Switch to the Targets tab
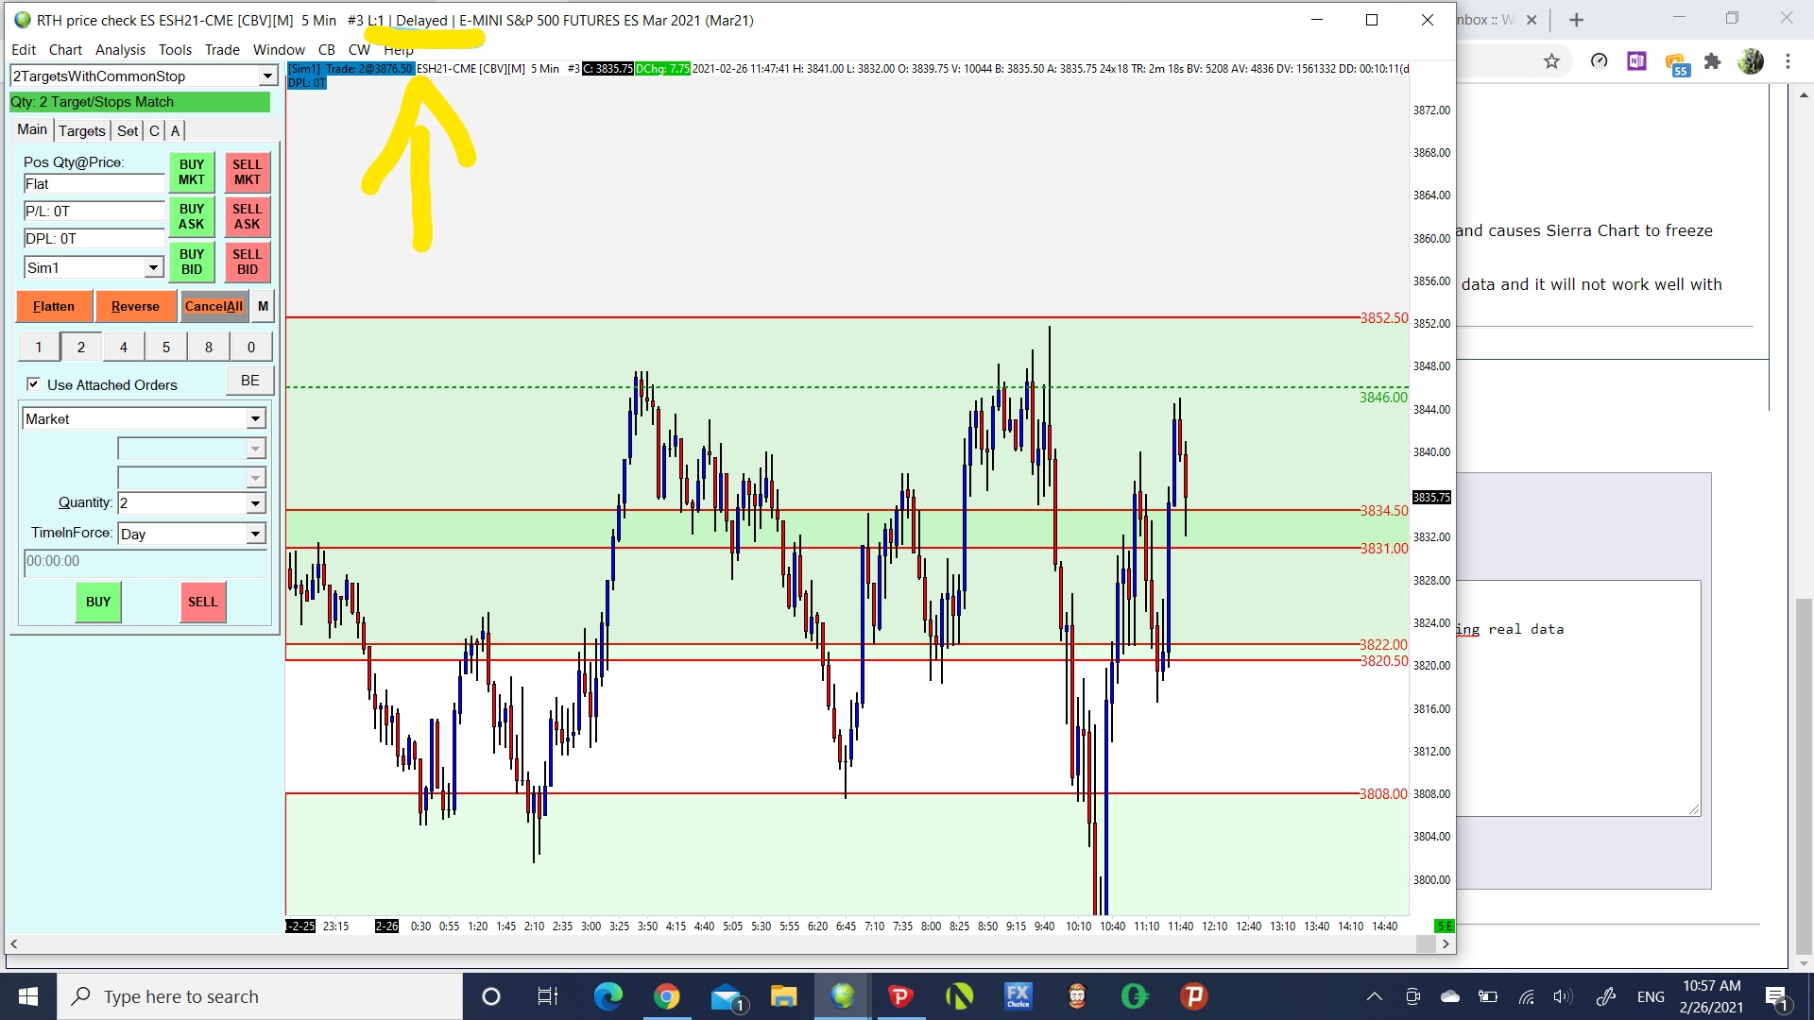 (82, 130)
